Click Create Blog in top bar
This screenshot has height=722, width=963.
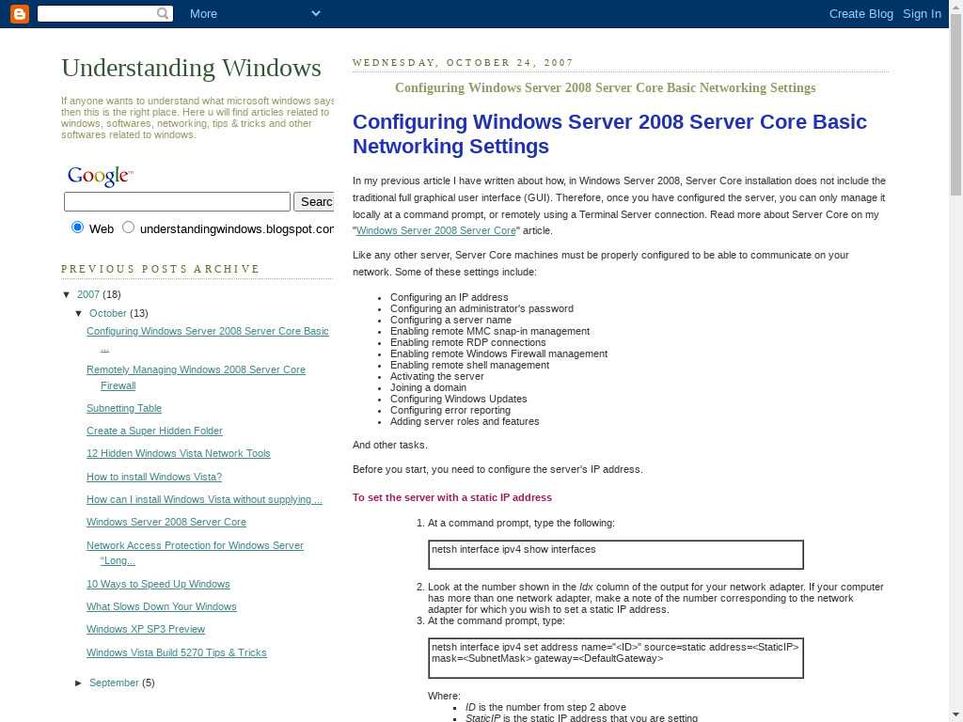coord(860,13)
